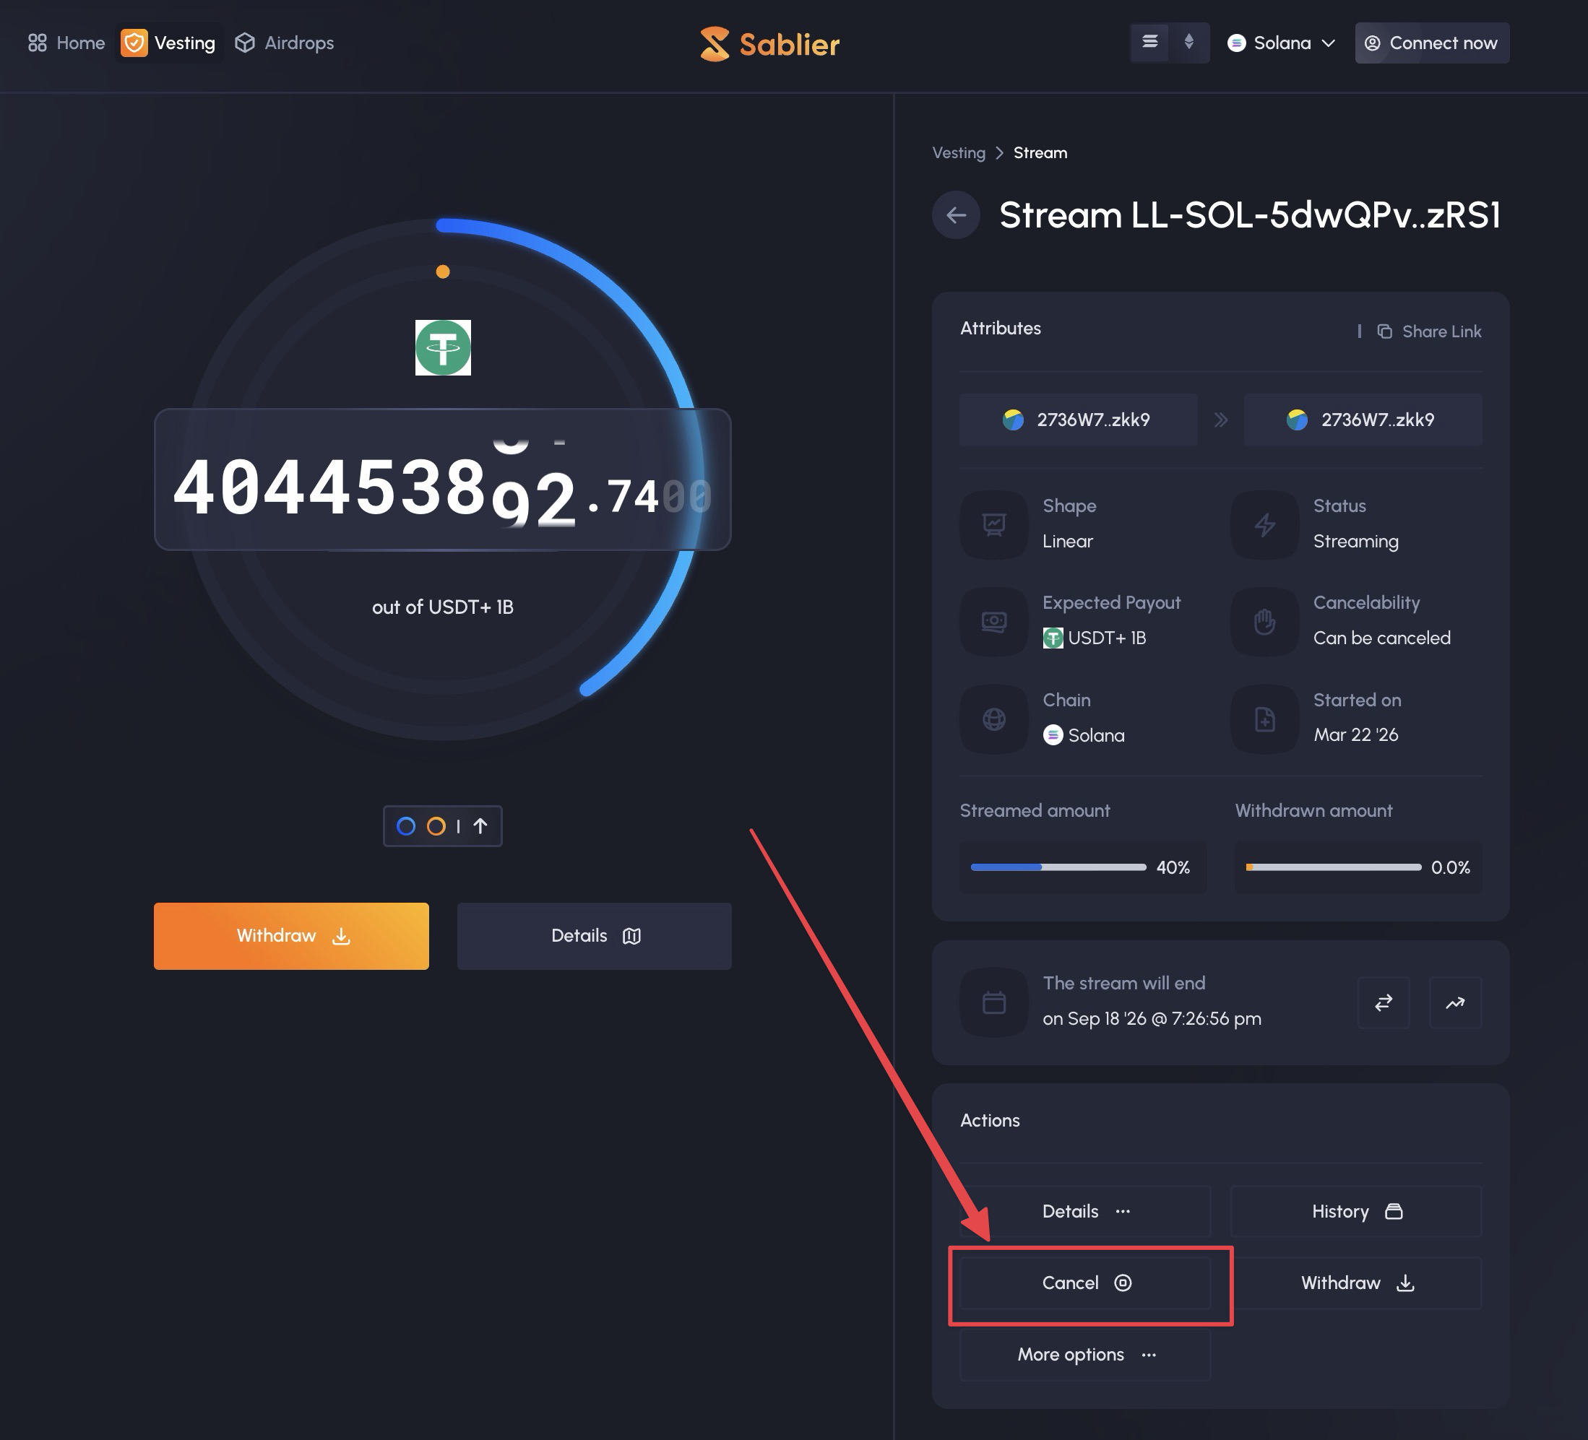1588x1440 pixels.
Task: Toggle the blue circle legend indicator
Action: [x=405, y=826]
